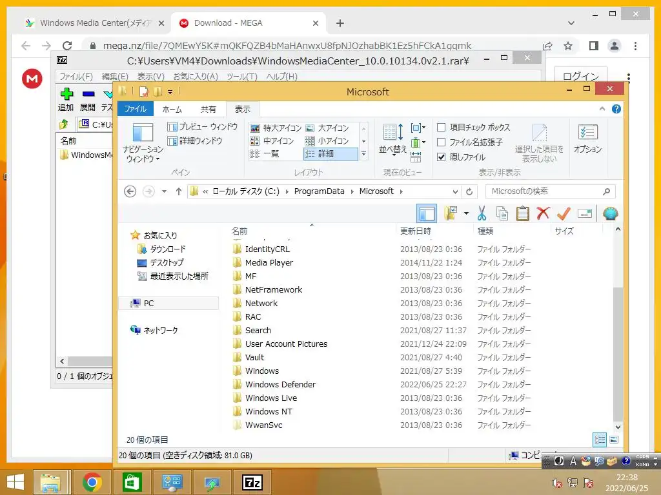
Task: Select the Windows Defender folder
Action: 280,384
